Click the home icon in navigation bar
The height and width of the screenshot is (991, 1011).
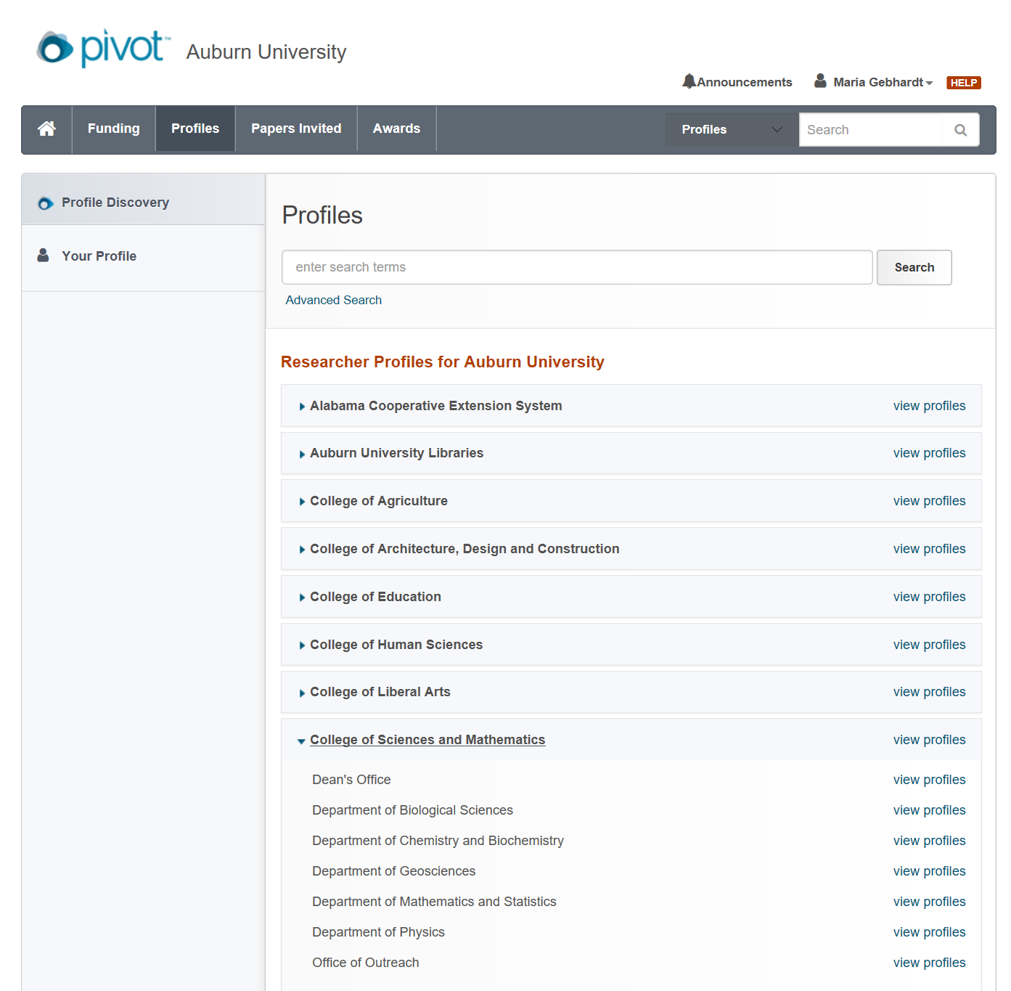(46, 129)
